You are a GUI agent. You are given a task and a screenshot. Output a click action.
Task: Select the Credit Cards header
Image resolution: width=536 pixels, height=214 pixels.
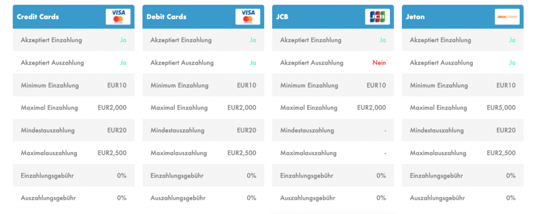click(x=73, y=17)
